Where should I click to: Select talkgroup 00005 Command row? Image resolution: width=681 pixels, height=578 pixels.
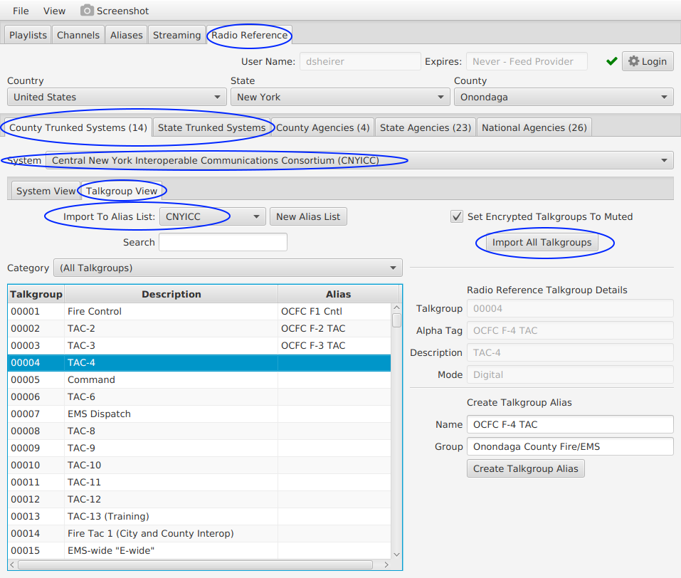tap(199, 379)
